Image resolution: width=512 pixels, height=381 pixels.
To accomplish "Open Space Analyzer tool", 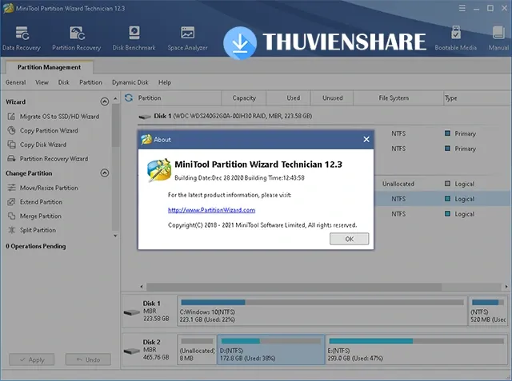I will point(187,38).
